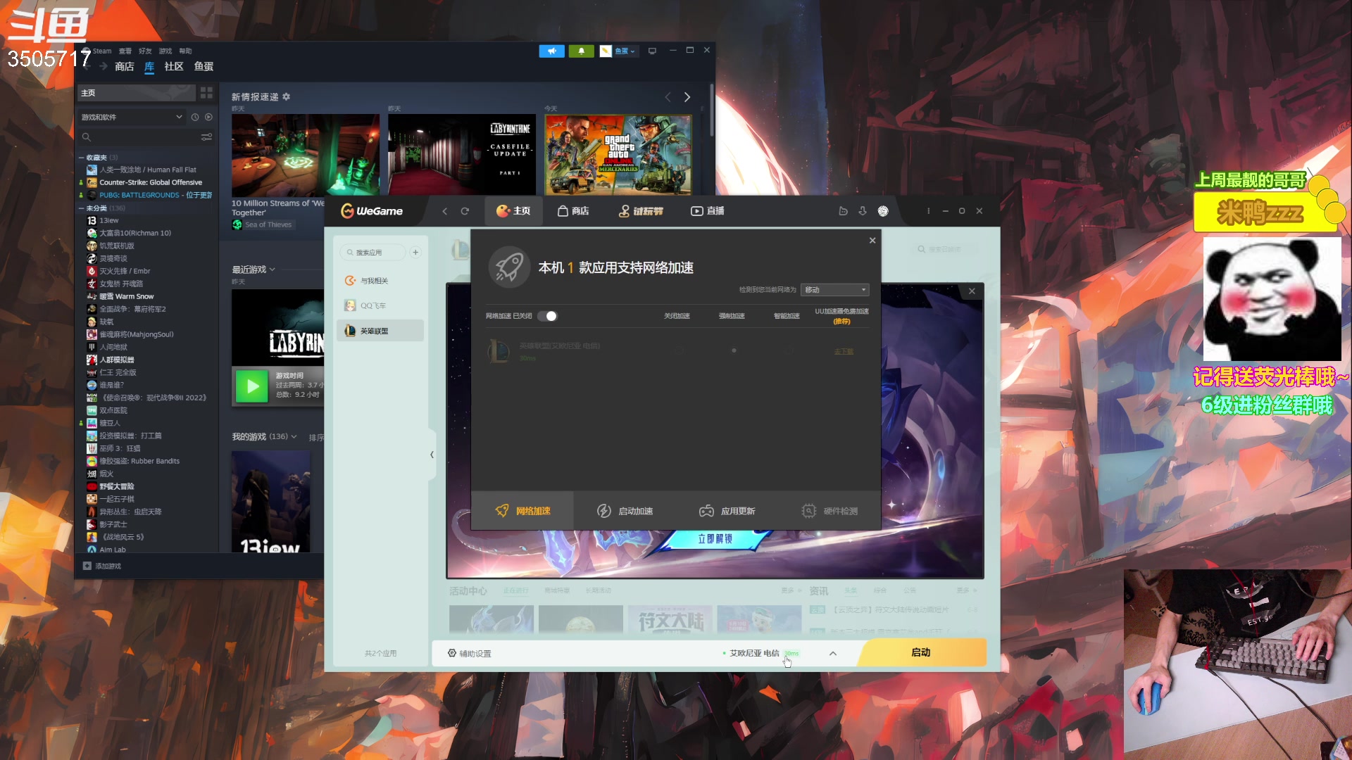Click the 立即解锁 banner button
This screenshot has width=1352, height=760.
click(x=715, y=539)
